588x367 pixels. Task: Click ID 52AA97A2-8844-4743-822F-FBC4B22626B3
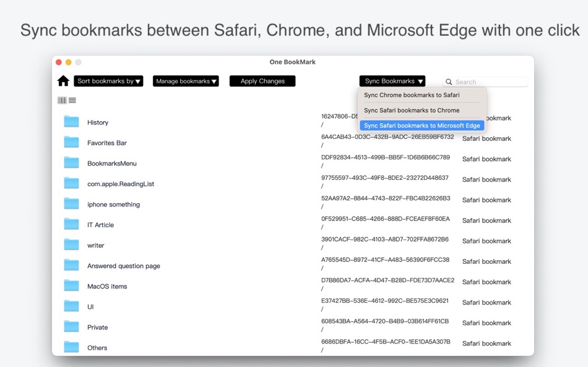[x=386, y=198]
